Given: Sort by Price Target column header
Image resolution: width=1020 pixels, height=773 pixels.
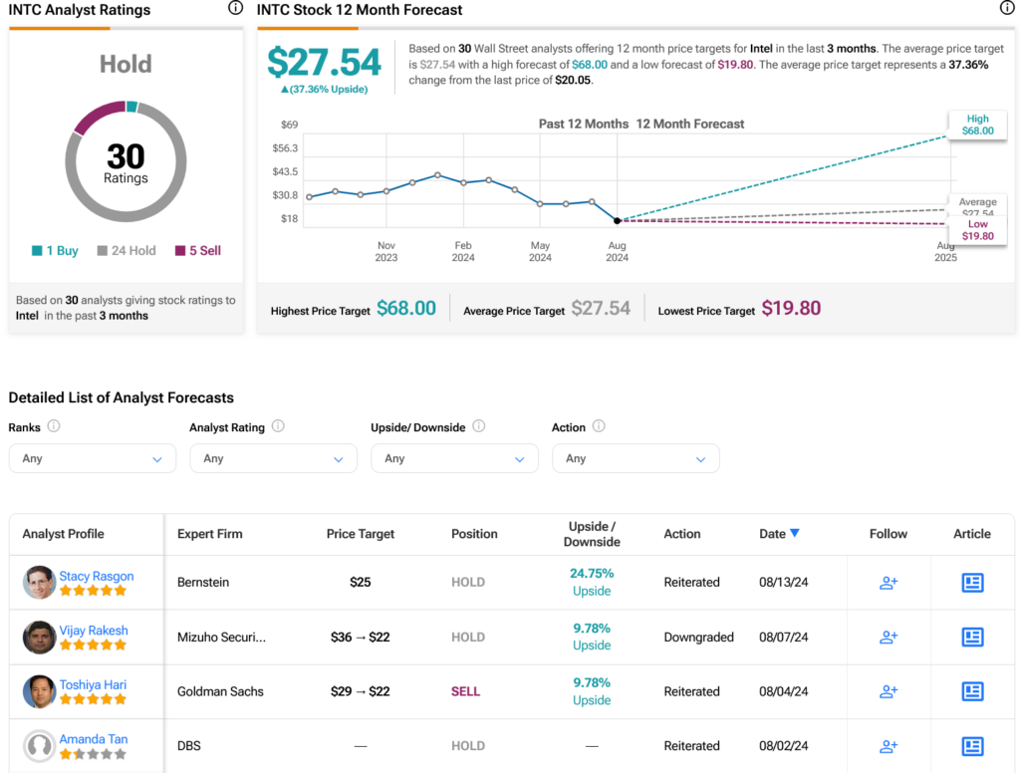Looking at the screenshot, I should [x=361, y=534].
